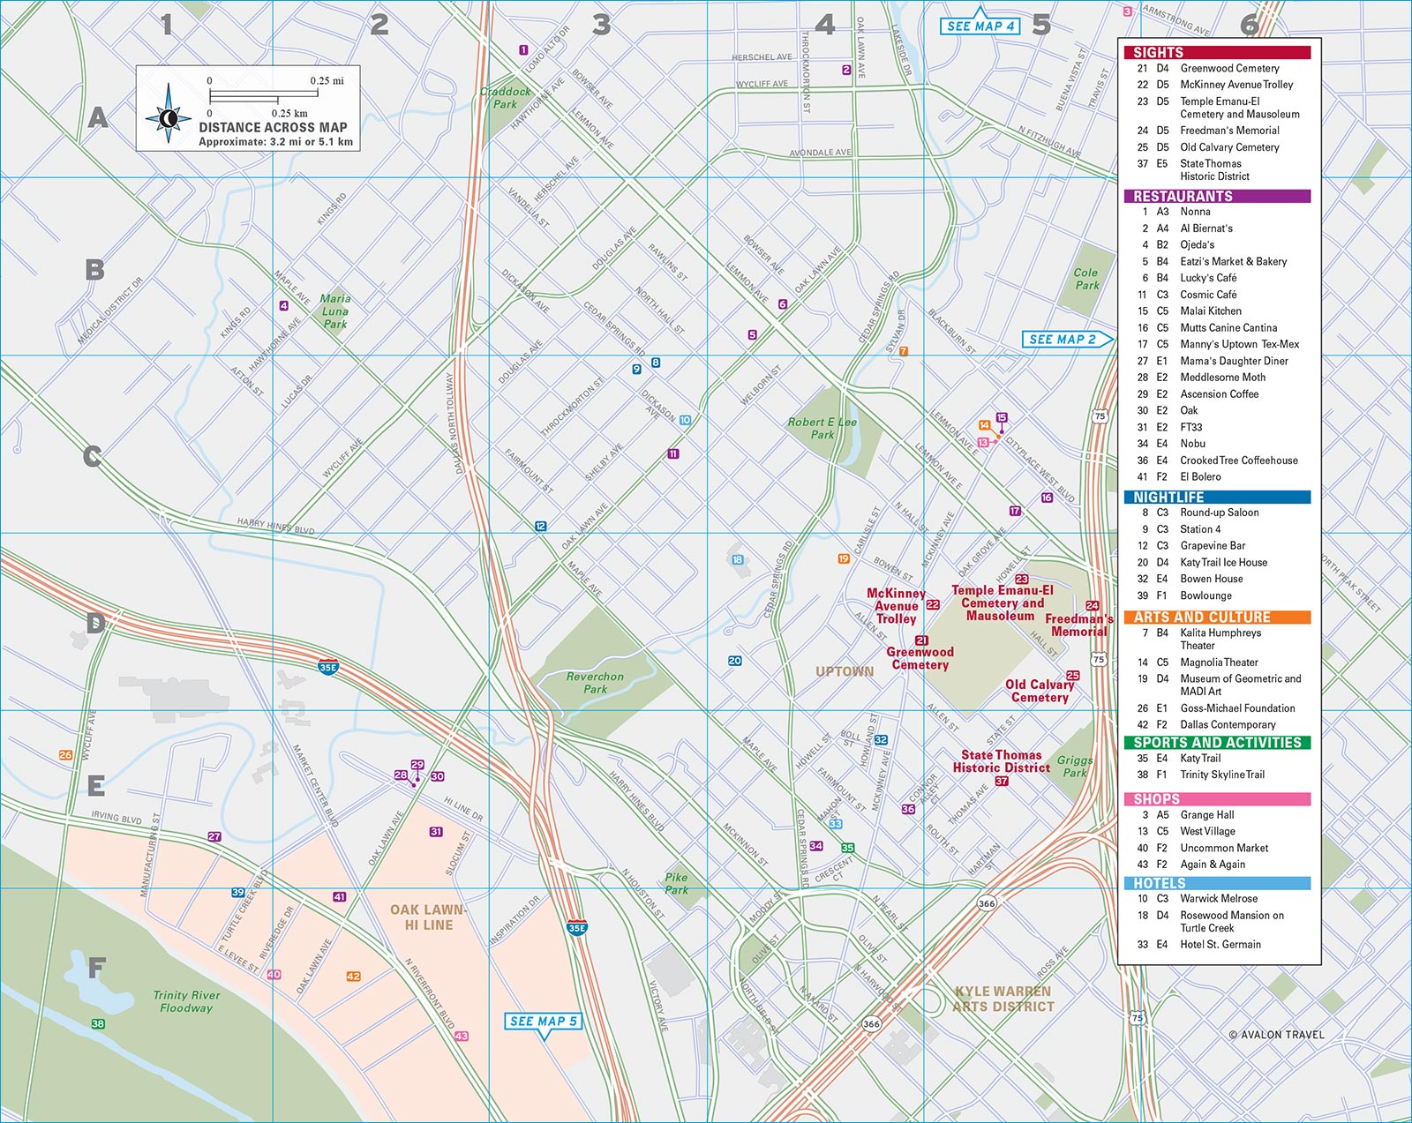Select marker 43 for Again & Again shop

click(x=462, y=1036)
